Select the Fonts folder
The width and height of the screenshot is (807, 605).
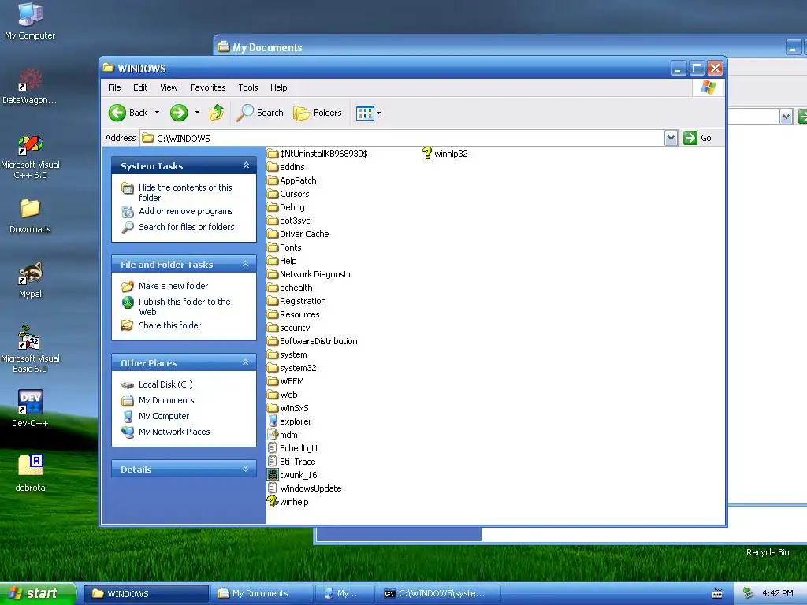click(x=284, y=247)
